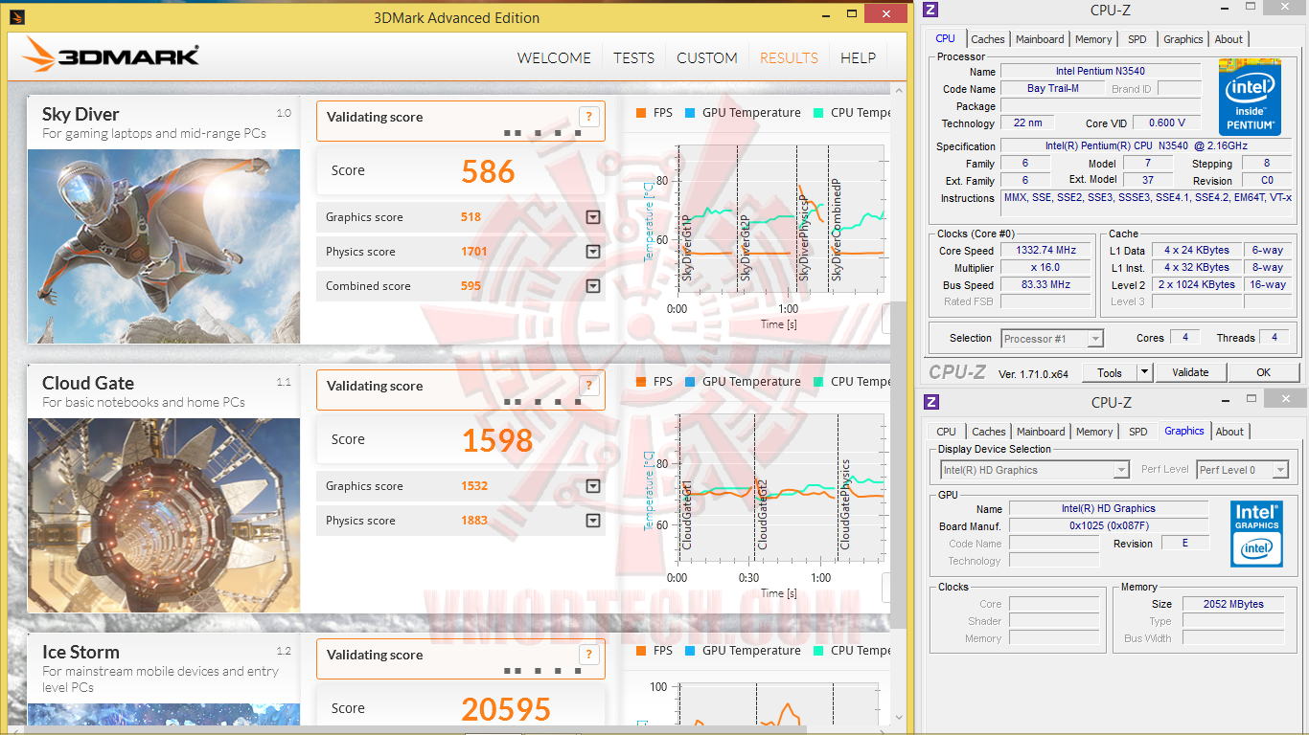Expand Sky Diver Combined score details
The width and height of the screenshot is (1309, 735).
tap(593, 286)
